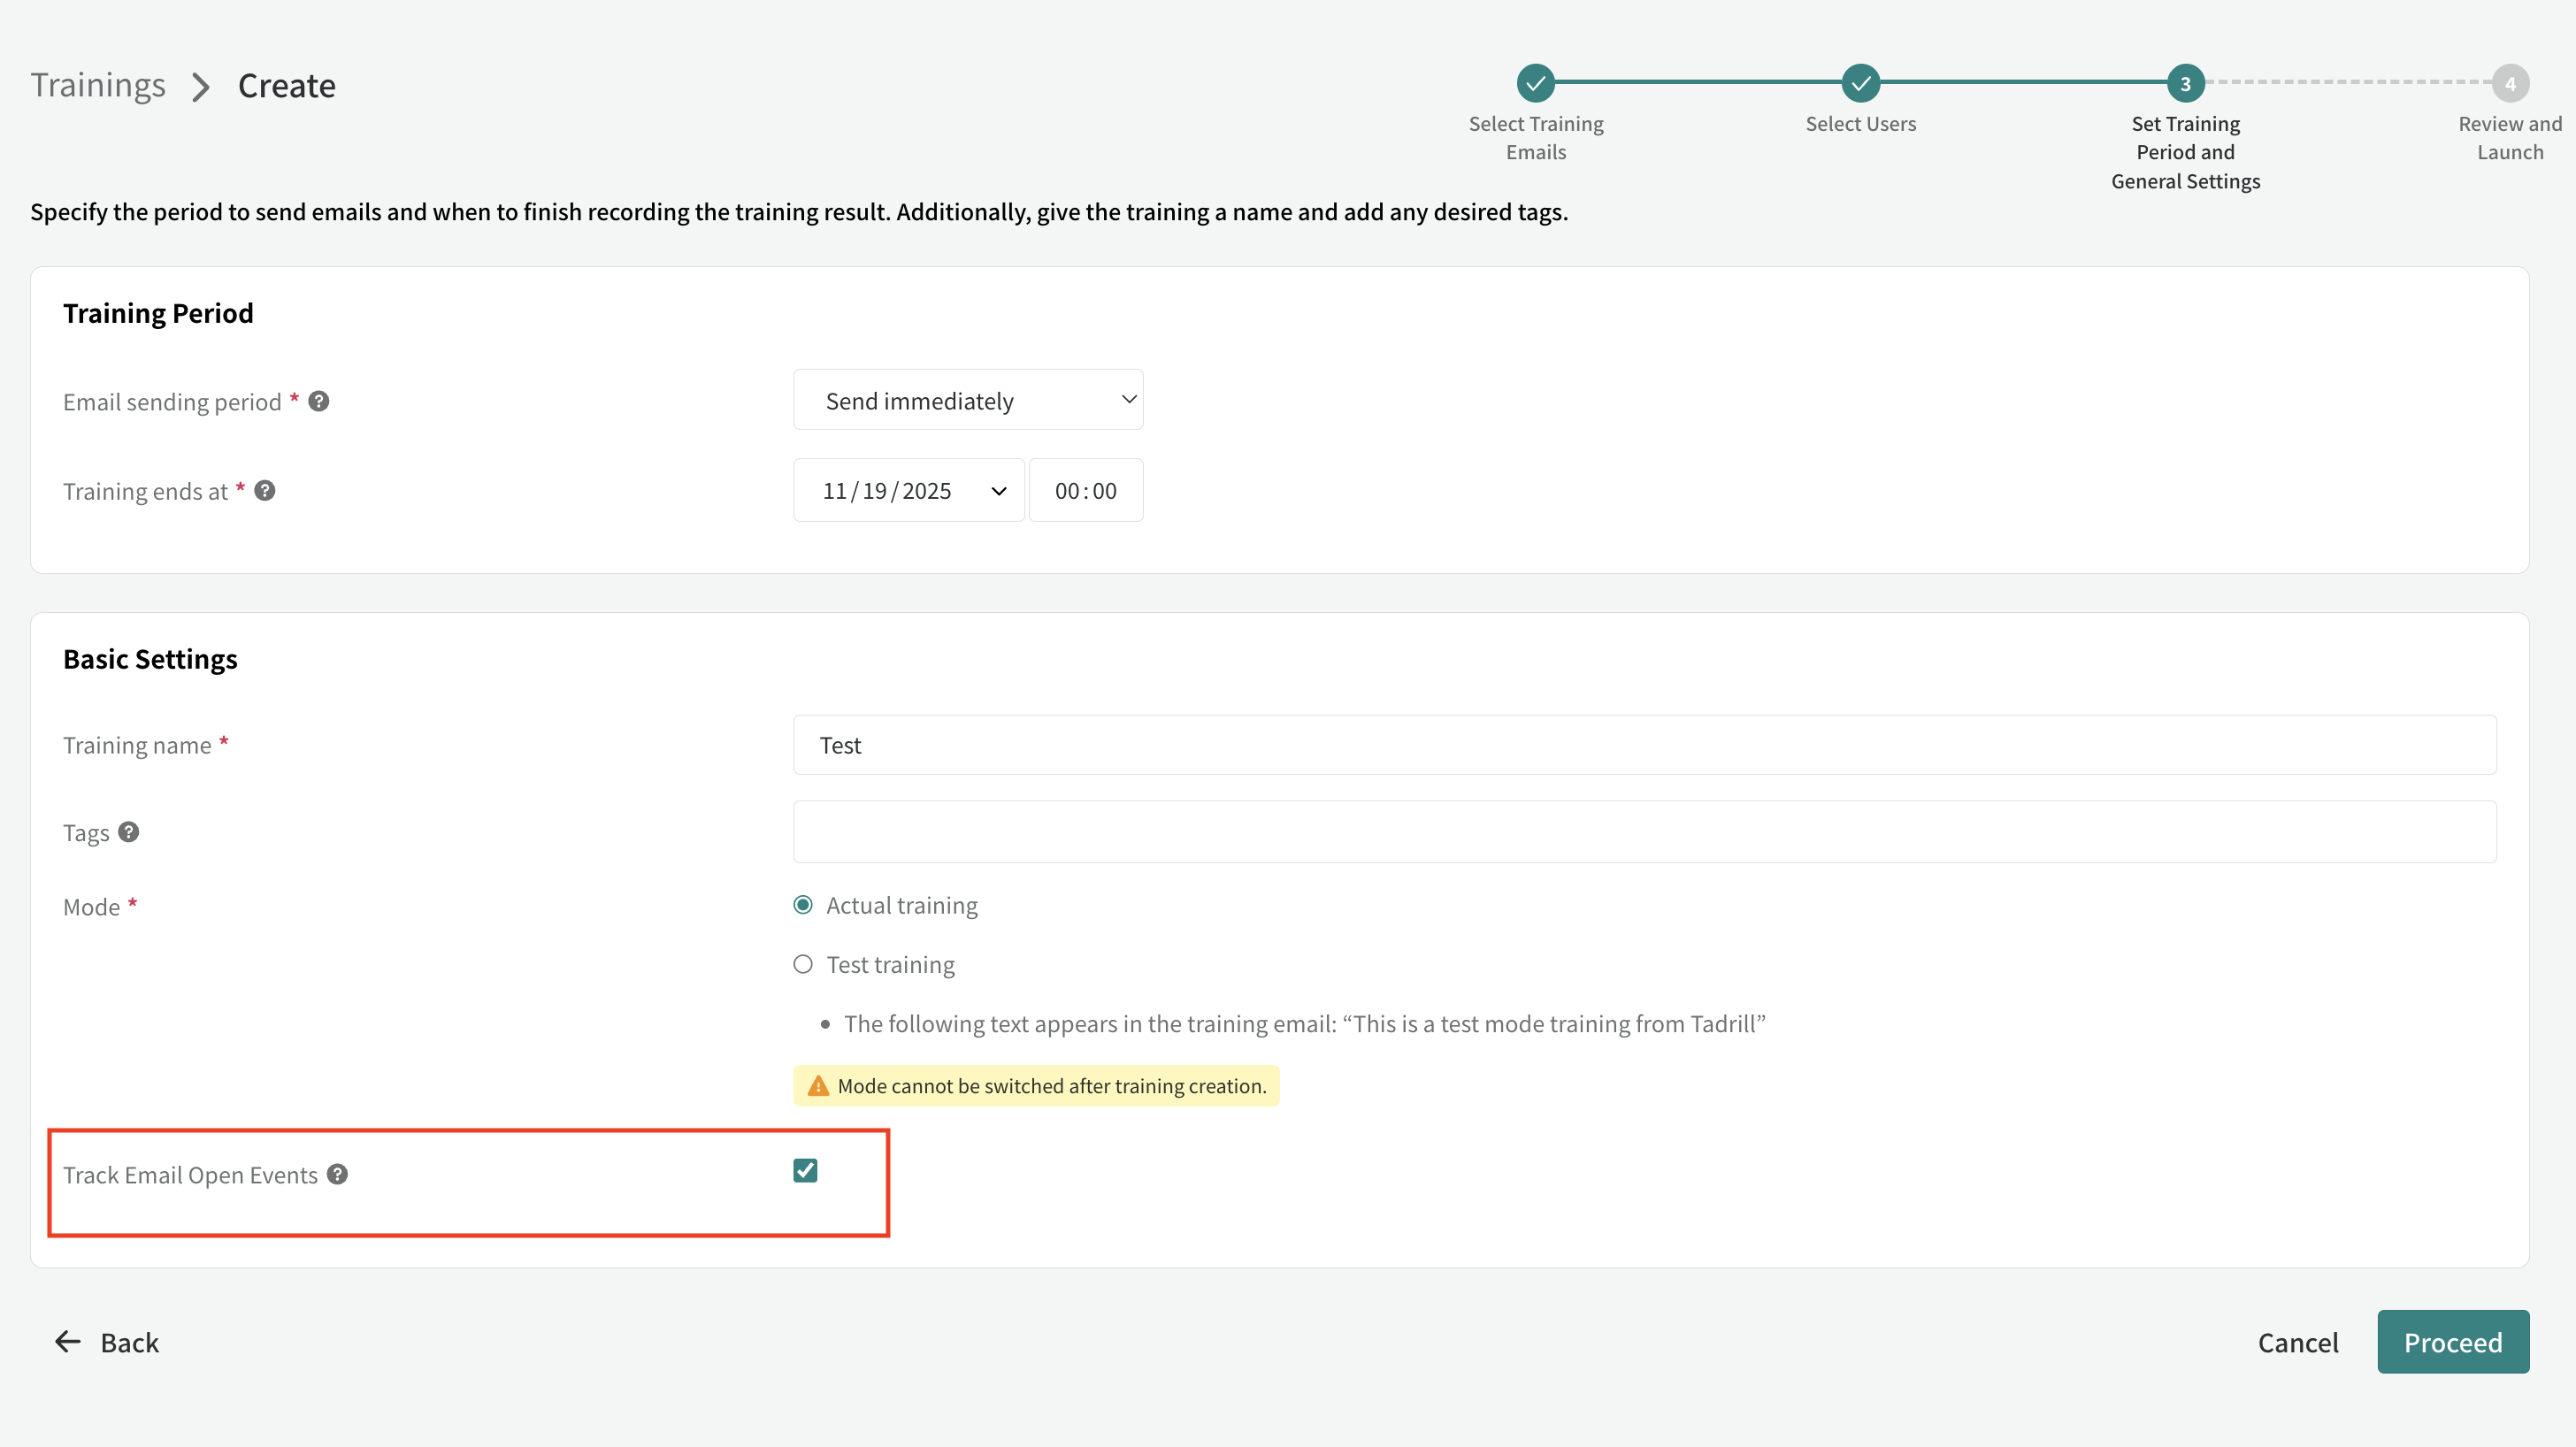This screenshot has height=1447, width=2576.
Task: Open help icon for Email sending period
Action: coord(319,401)
